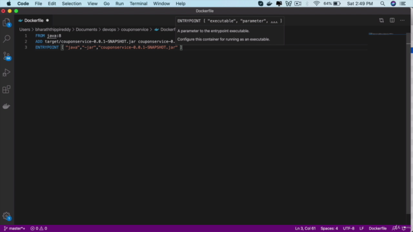Viewport: 413px width, 232px height.
Task: Open the editor More Actions ellipsis
Action: [402, 20]
